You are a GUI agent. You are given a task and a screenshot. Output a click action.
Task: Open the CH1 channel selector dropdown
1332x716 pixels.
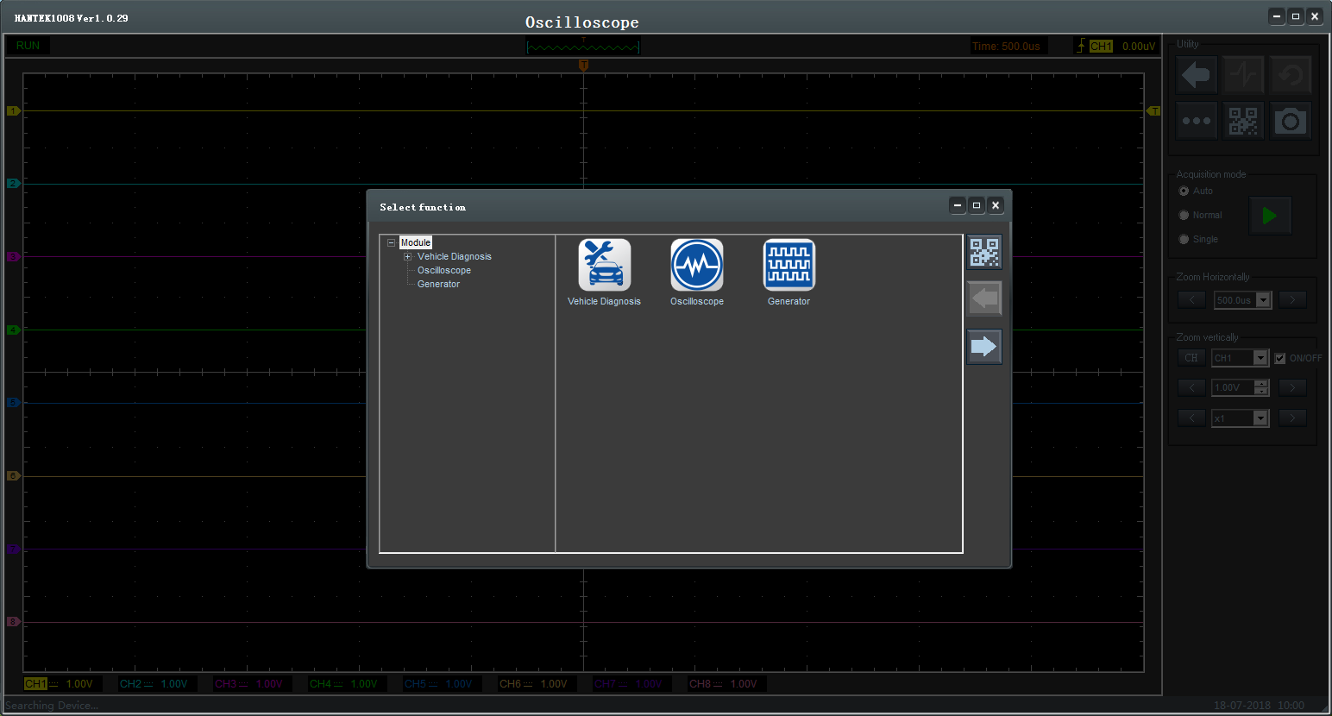pos(1260,358)
